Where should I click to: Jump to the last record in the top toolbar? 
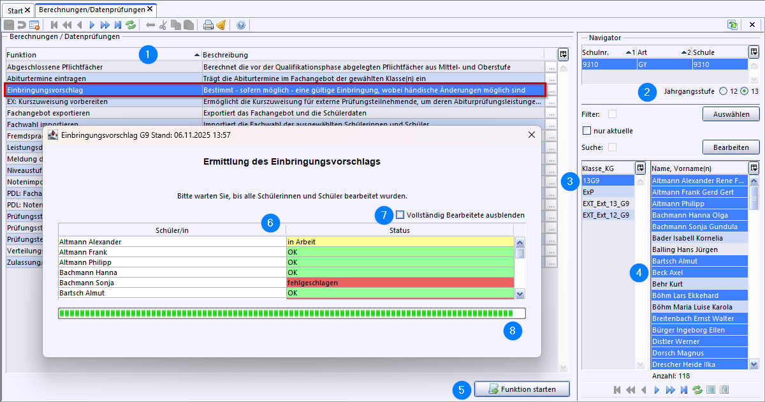tap(118, 26)
